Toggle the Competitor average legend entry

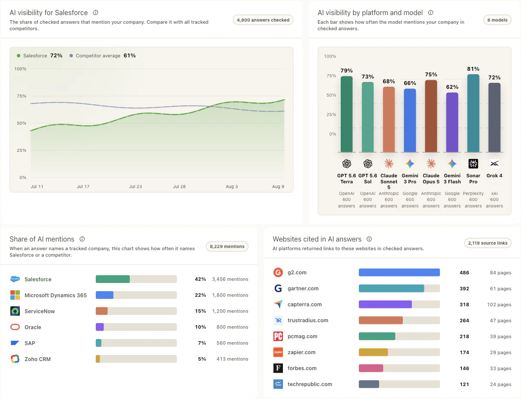pos(102,56)
